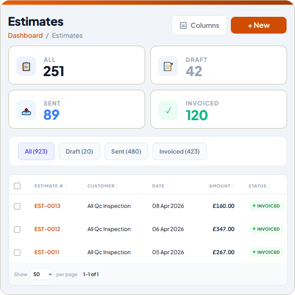The image size is (295, 295).
Task: Click the clipboard icon in ALL card
Action: (26, 67)
